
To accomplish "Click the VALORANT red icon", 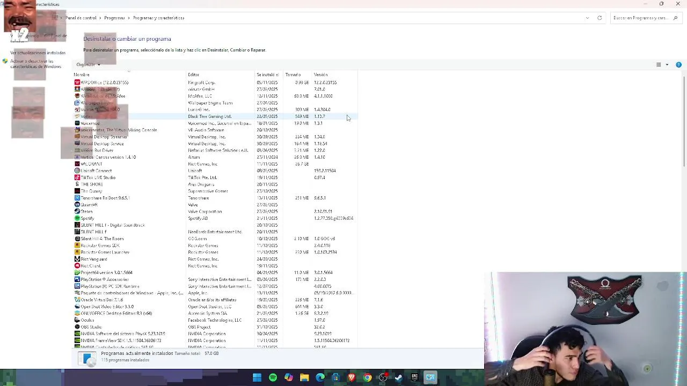I will click(x=77, y=164).
